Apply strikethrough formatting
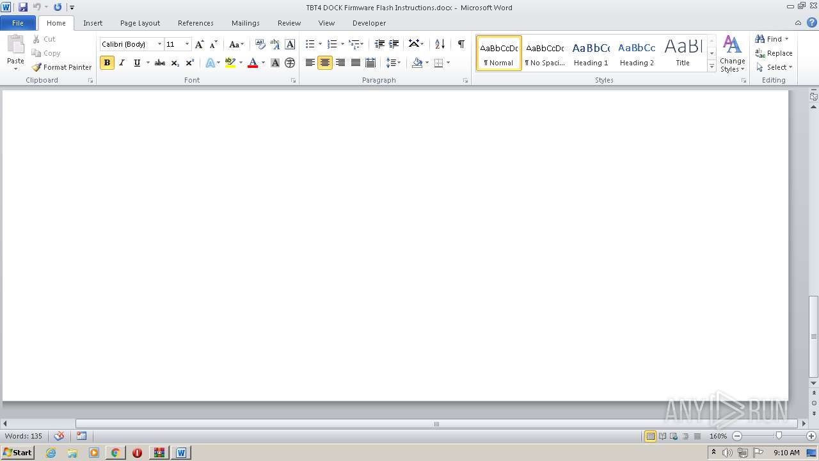819x461 pixels. click(x=160, y=63)
